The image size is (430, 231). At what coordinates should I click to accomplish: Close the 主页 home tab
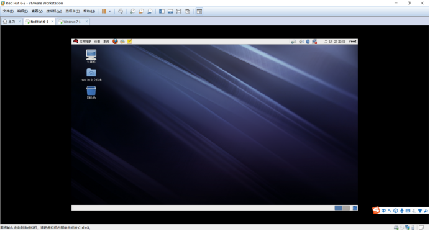pyautogui.click(x=19, y=22)
